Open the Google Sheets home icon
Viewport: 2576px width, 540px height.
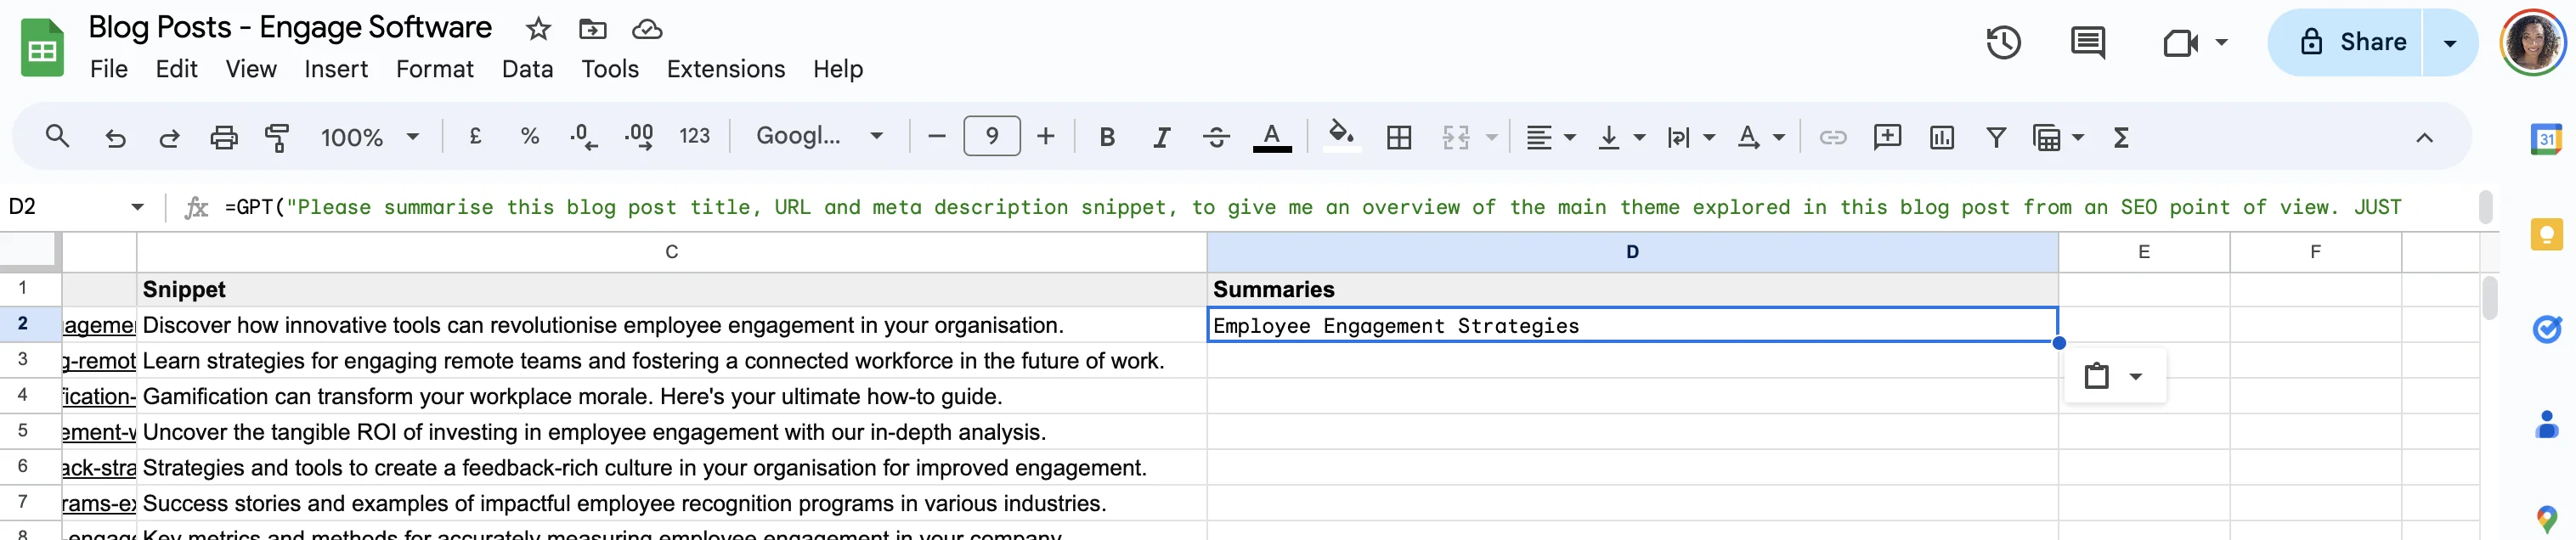42,48
